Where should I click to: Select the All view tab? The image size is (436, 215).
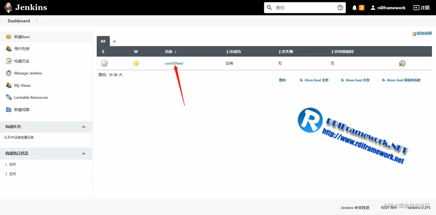pyautogui.click(x=103, y=41)
